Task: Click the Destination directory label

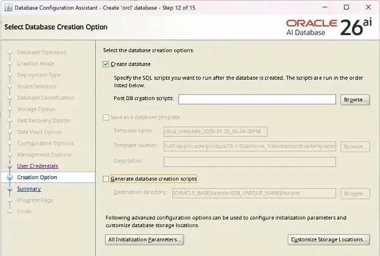Action: tap(141, 192)
